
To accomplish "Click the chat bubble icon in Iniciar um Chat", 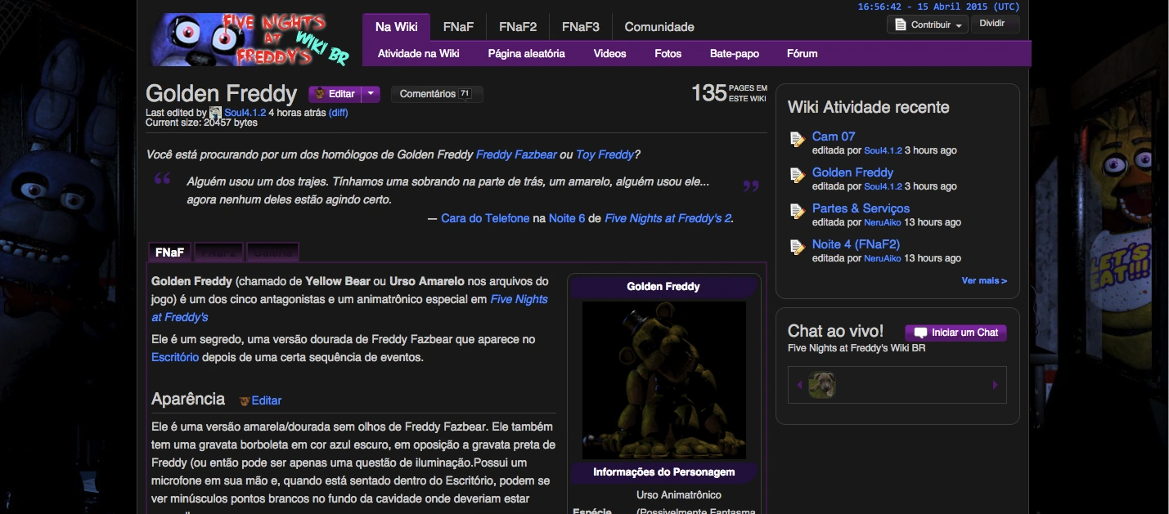I will [x=920, y=333].
